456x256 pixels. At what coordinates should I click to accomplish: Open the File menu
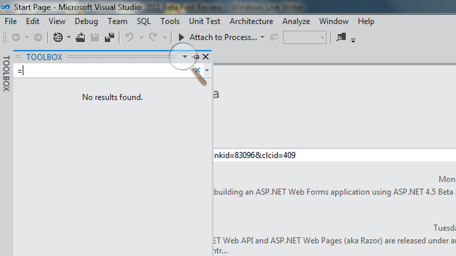[x=11, y=21]
